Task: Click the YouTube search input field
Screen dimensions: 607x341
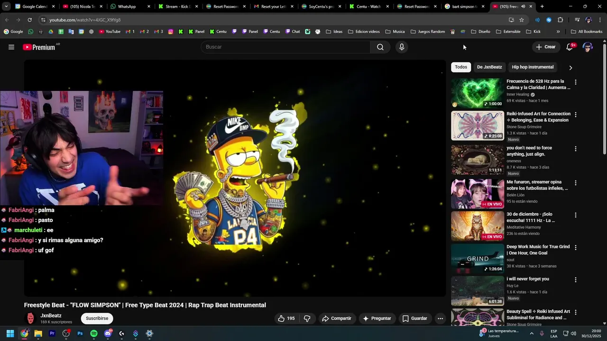Action: point(286,47)
